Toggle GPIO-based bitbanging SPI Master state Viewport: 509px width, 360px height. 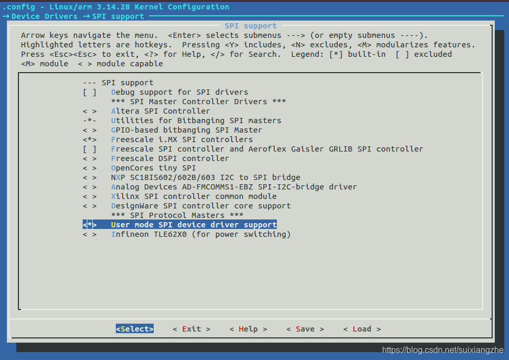89,130
